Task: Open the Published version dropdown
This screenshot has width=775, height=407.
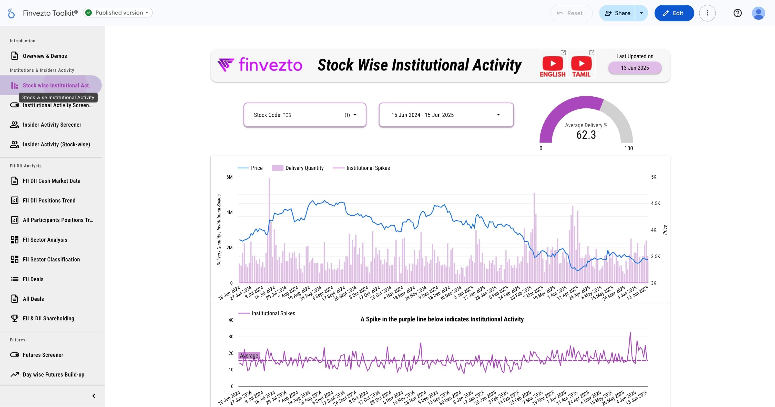Action: click(118, 13)
